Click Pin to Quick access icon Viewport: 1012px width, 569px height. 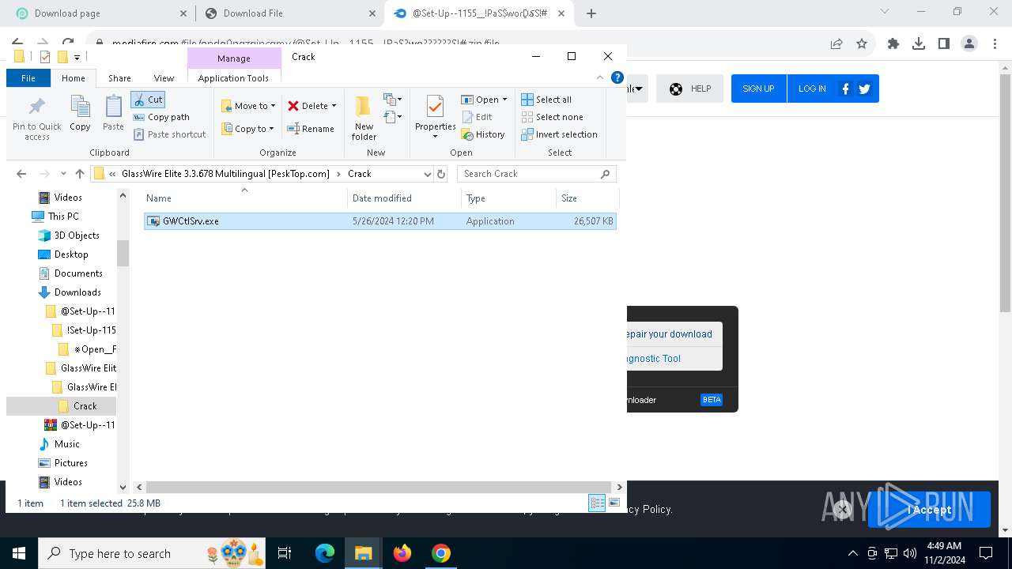click(x=36, y=119)
